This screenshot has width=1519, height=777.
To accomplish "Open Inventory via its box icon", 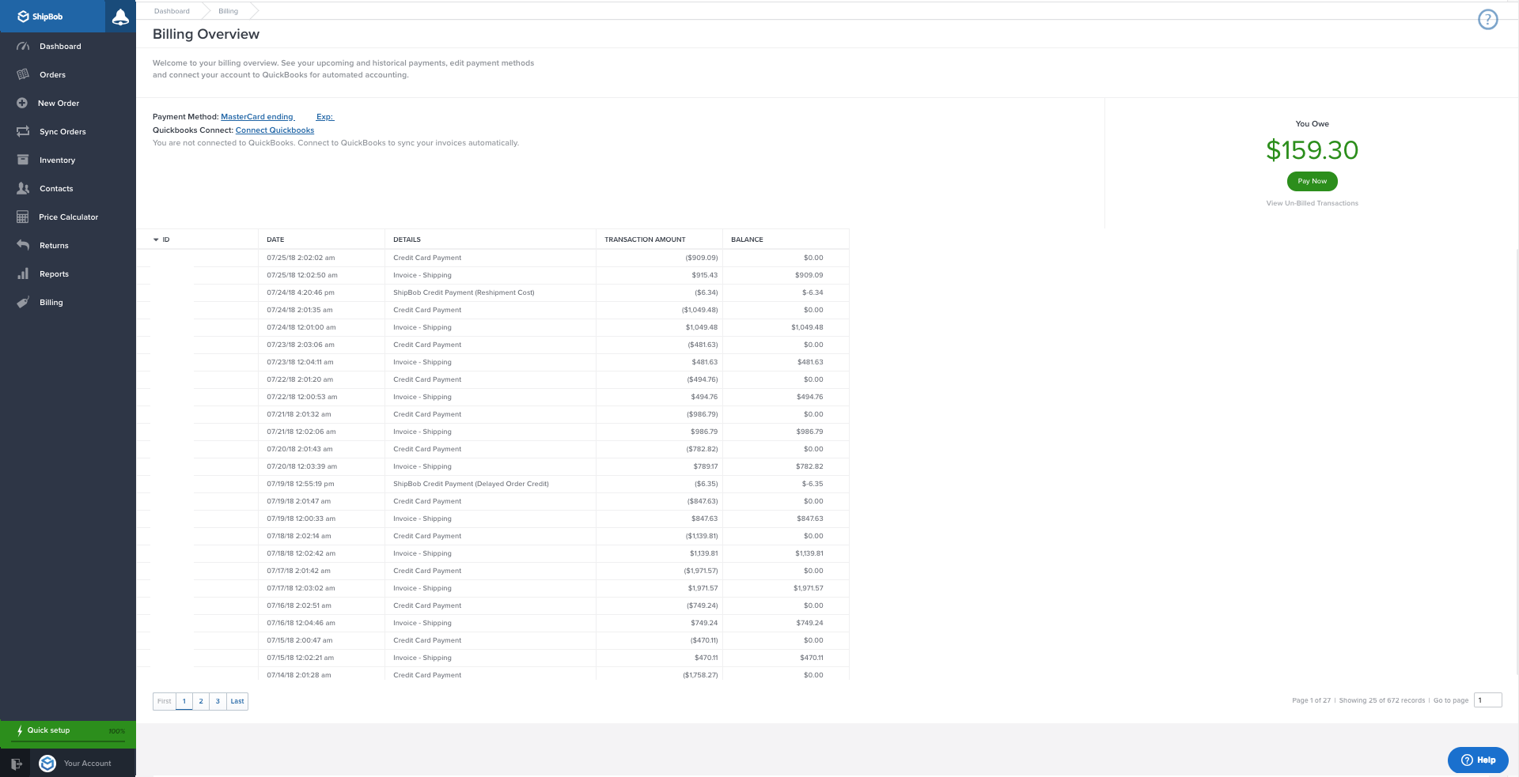I will tap(23, 160).
